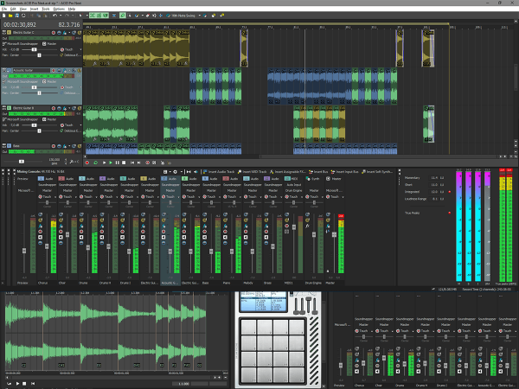Open Electric Guitar II automation mode (Touch) dropdown
The width and height of the screenshot is (519, 389).
80,125
